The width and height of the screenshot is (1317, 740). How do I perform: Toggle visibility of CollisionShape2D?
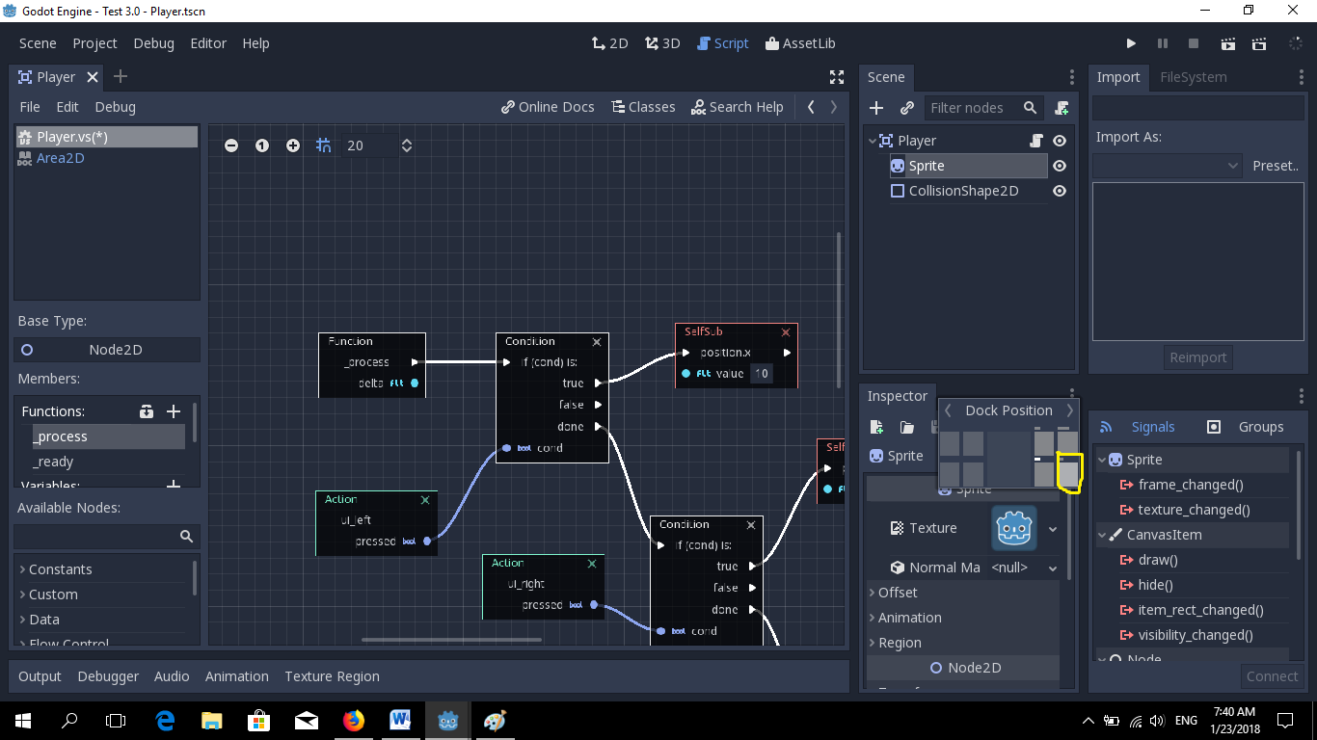[1058, 191]
